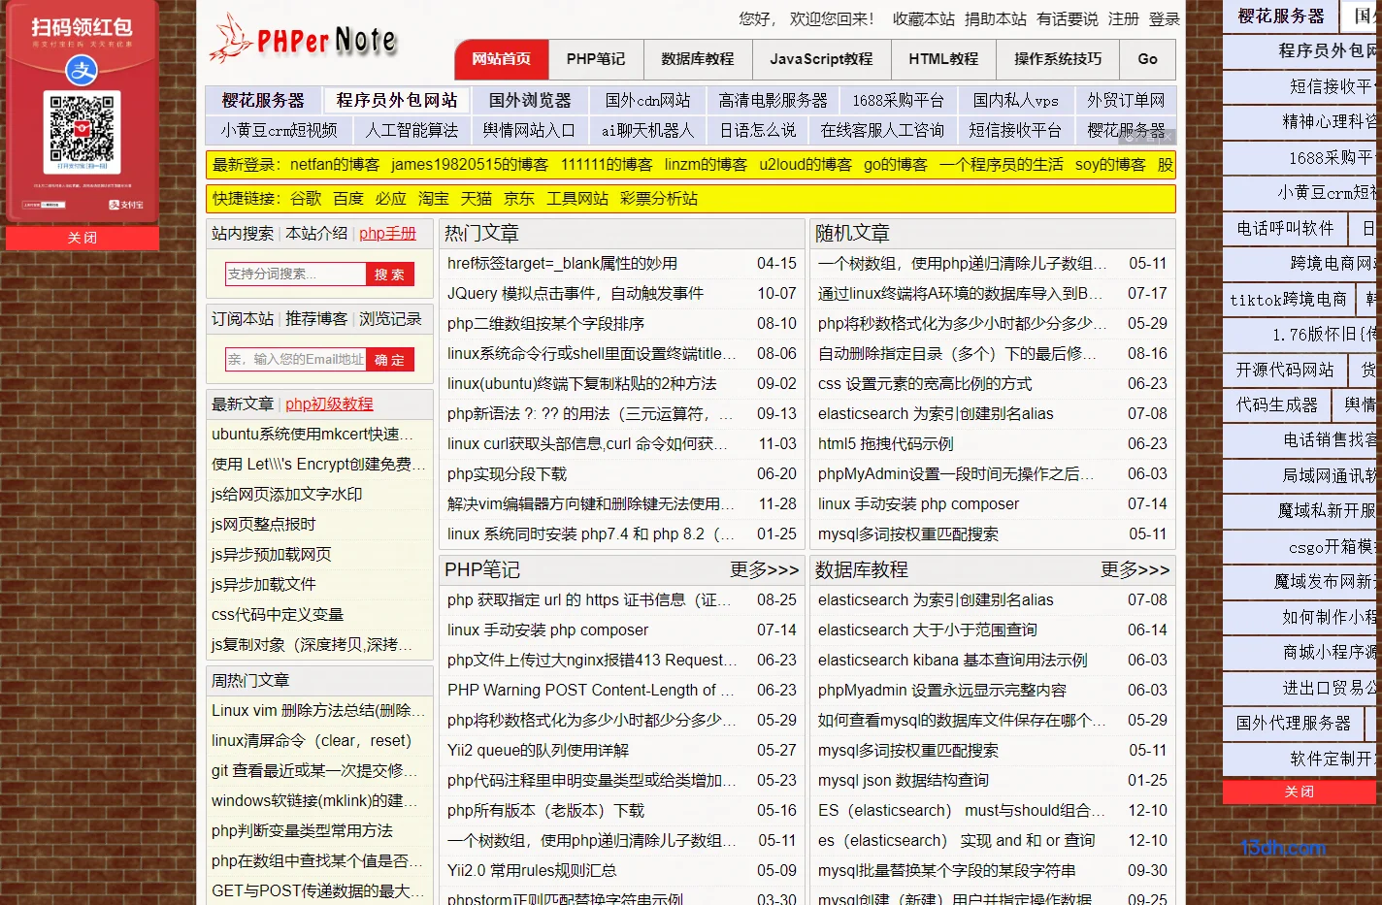Click the 外贸订单网 ad link
The image size is (1382, 905).
click(x=1126, y=101)
